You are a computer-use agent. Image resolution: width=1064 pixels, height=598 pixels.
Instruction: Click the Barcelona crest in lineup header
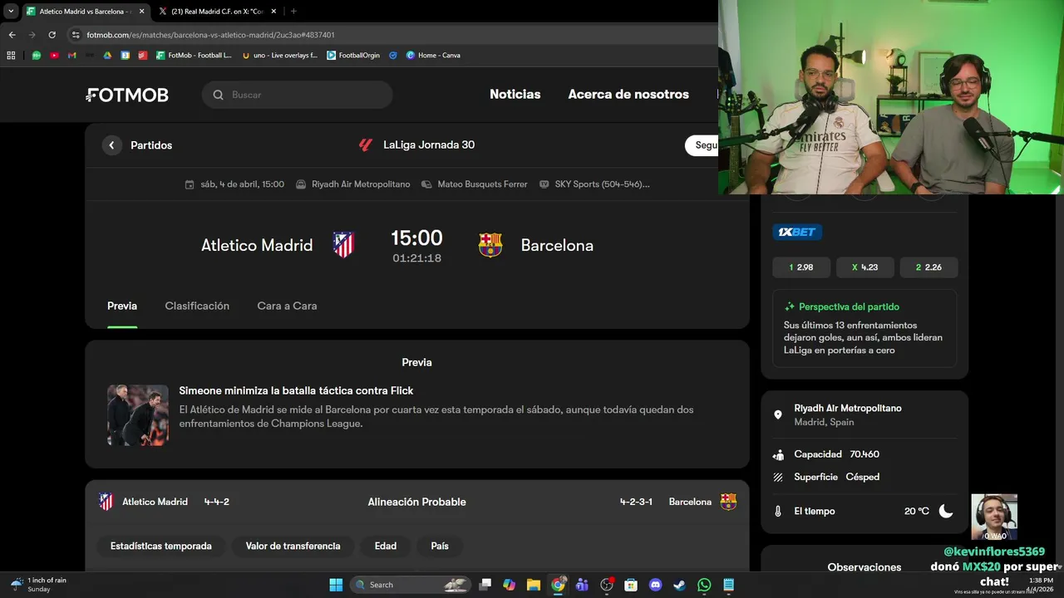(x=728, y=502)
